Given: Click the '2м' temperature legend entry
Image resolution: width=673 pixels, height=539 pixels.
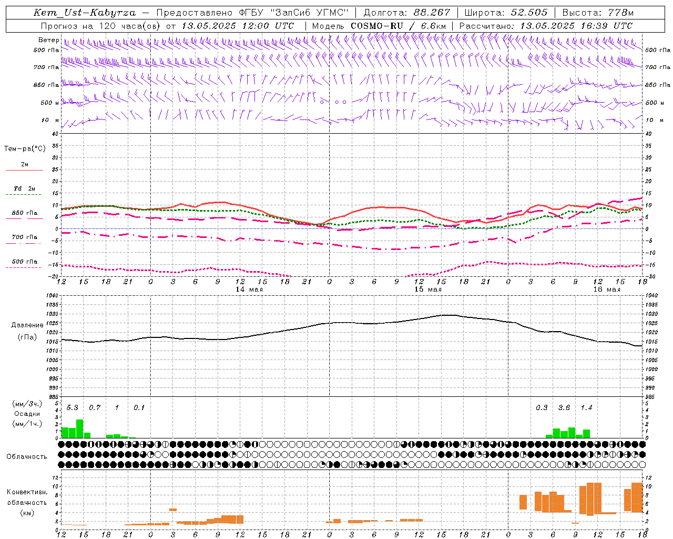Looking at the screenshot, I should point(25,164).
